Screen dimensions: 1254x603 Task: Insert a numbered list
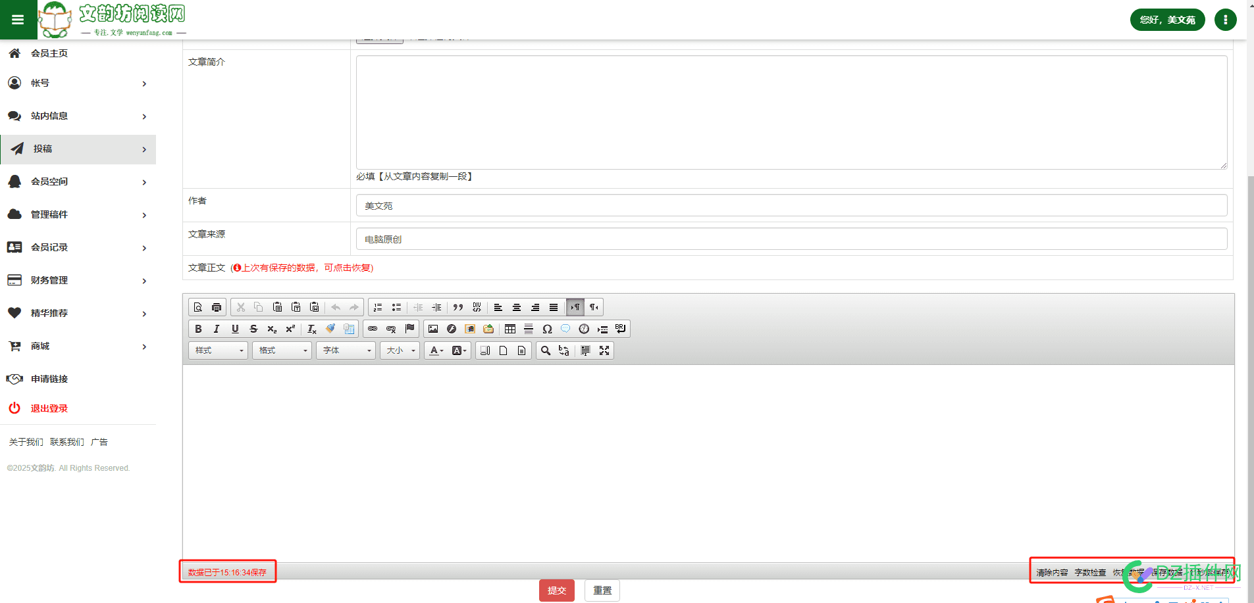(378, 307)
